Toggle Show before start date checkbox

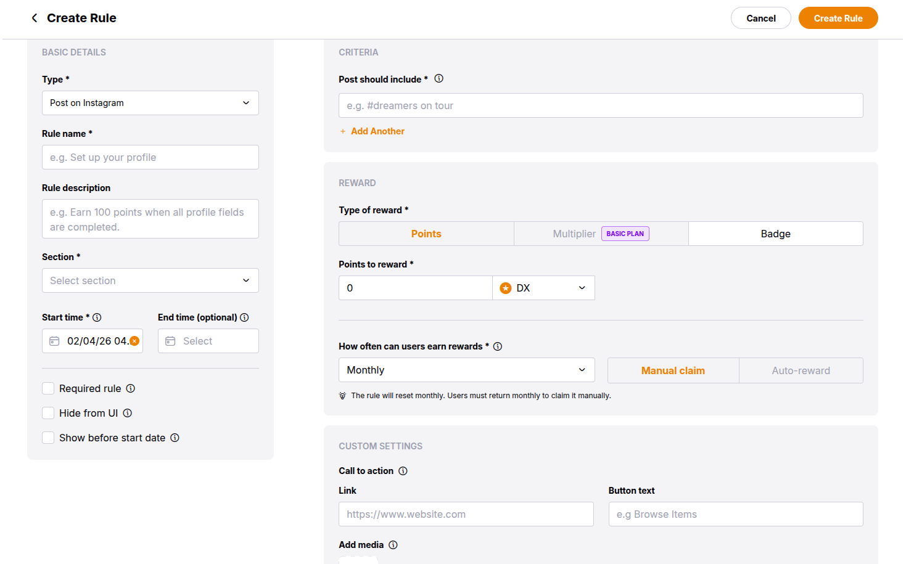click(48, 438)
